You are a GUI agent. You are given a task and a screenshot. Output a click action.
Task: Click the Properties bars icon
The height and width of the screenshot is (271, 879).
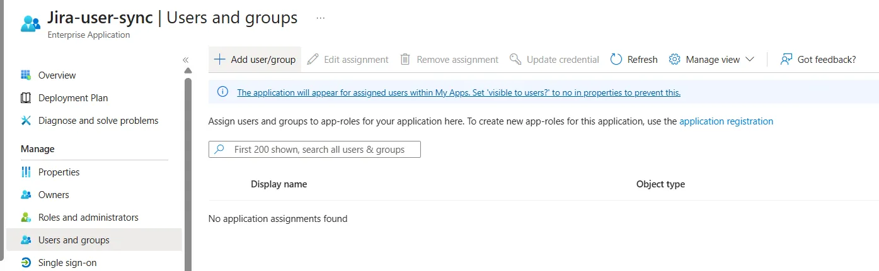point(26,172)
